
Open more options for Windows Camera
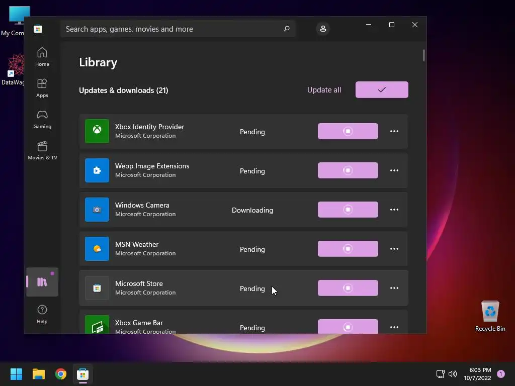point(394,210)
